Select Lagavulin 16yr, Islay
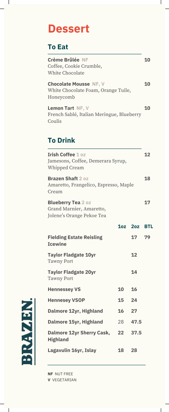Image resolution: width=169 pixels, height=412 pixels. click(x=72, y=350)
